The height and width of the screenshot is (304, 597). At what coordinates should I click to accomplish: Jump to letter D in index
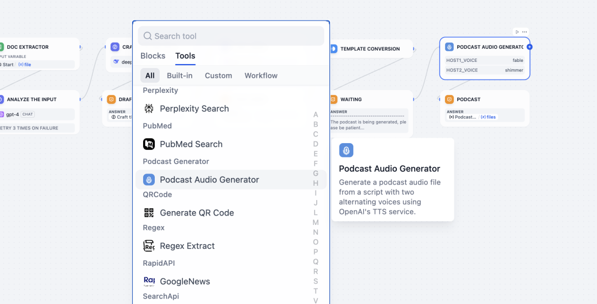(x=316, y=144)
